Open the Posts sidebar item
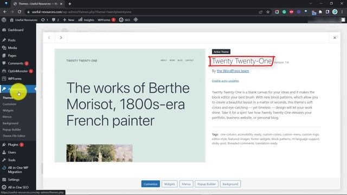 point(11,40)
